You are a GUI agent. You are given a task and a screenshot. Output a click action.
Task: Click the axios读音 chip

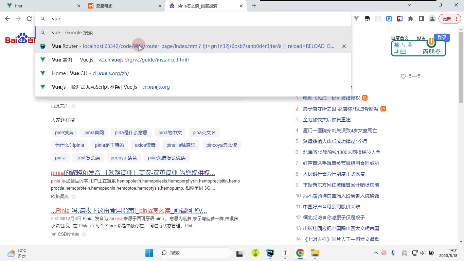[x=145, y=145]
